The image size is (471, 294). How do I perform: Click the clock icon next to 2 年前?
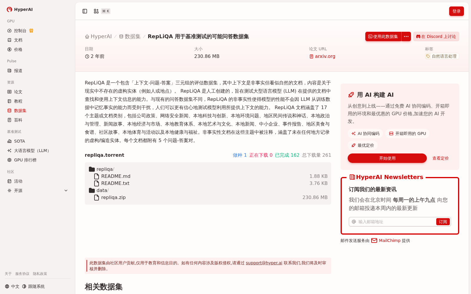87,56
